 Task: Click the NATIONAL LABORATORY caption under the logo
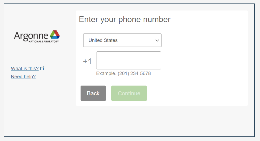[44, 41]
